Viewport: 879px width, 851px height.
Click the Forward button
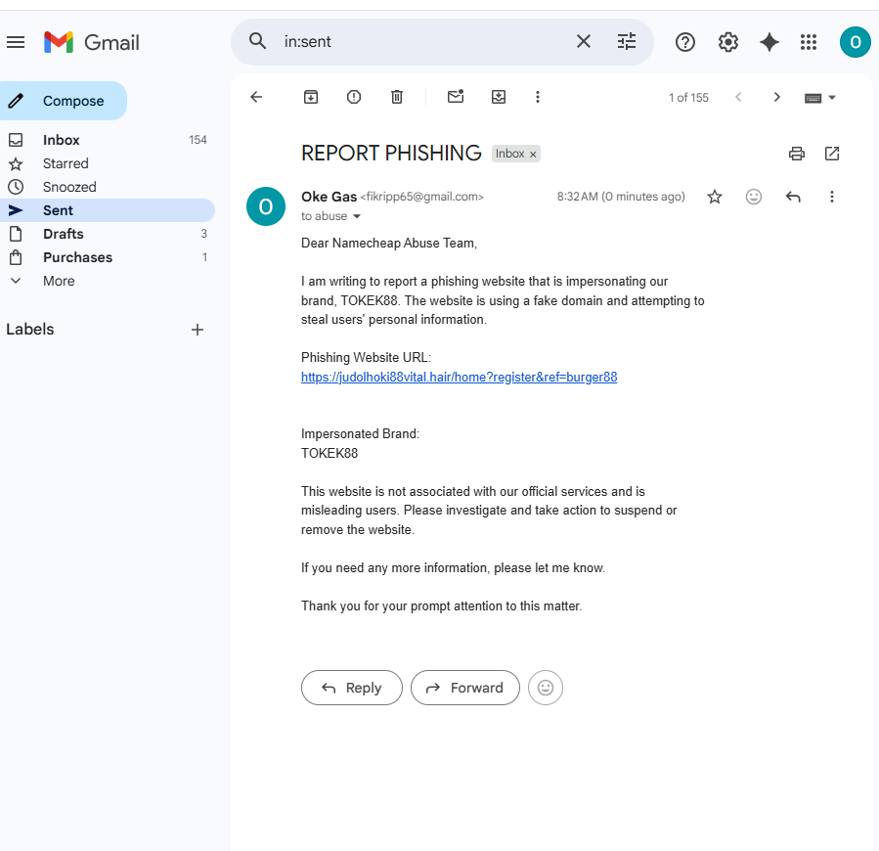click(464, 688)
